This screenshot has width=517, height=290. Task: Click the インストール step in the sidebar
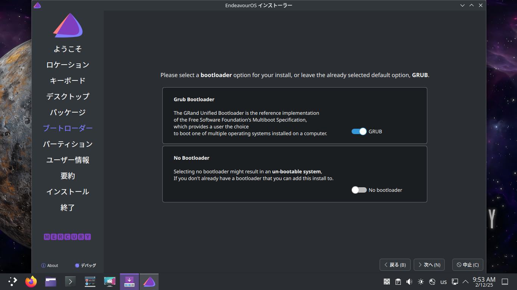(x=68, y=191)
